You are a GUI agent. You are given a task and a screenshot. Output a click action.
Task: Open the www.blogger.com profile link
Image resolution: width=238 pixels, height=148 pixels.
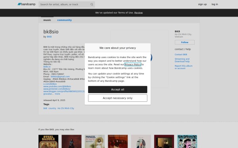(64, 92)
